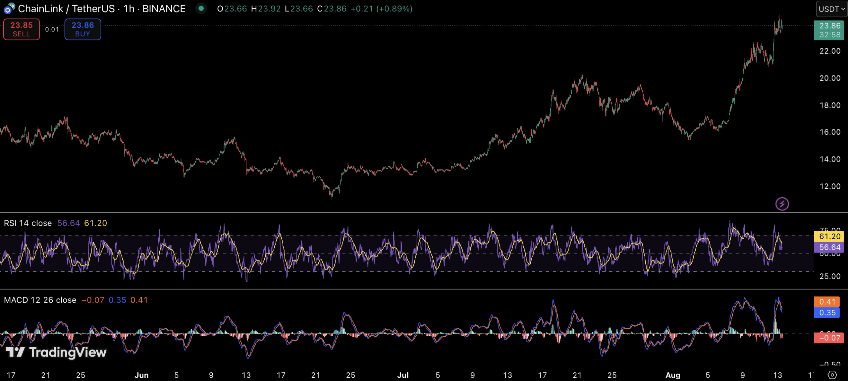848x381 pixels.
Task: Click the 0.01 spread value
Action: pyautogui.click(x=52, y=29)
